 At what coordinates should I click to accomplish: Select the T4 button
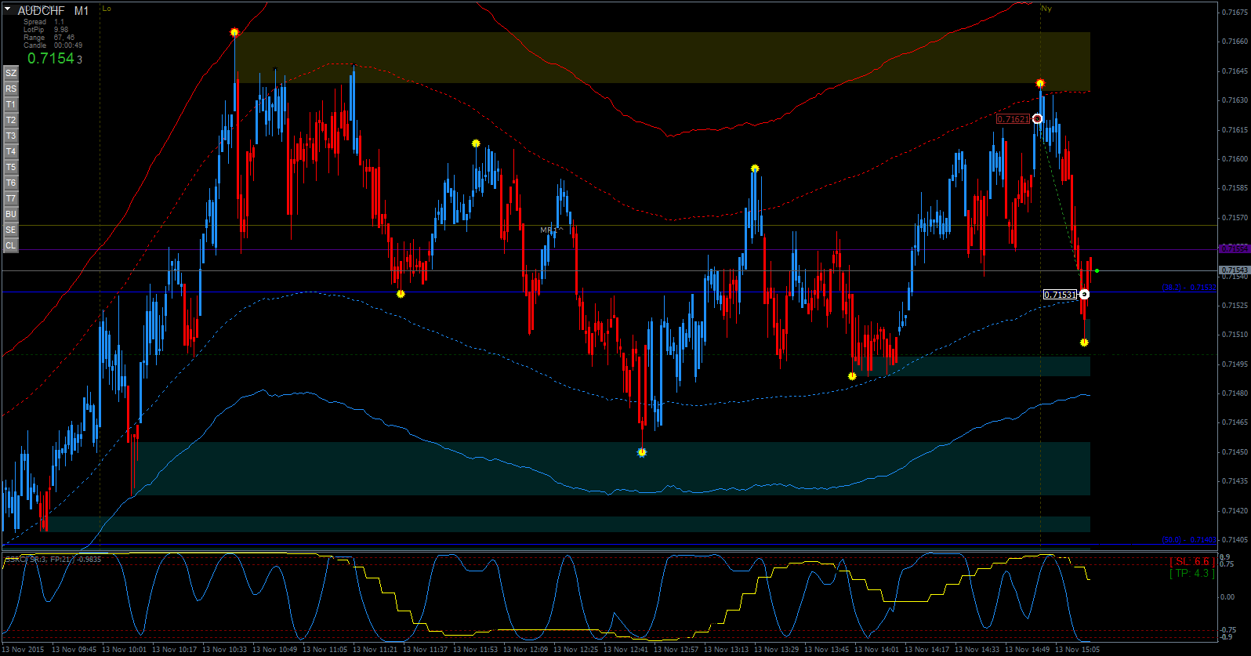11,151
